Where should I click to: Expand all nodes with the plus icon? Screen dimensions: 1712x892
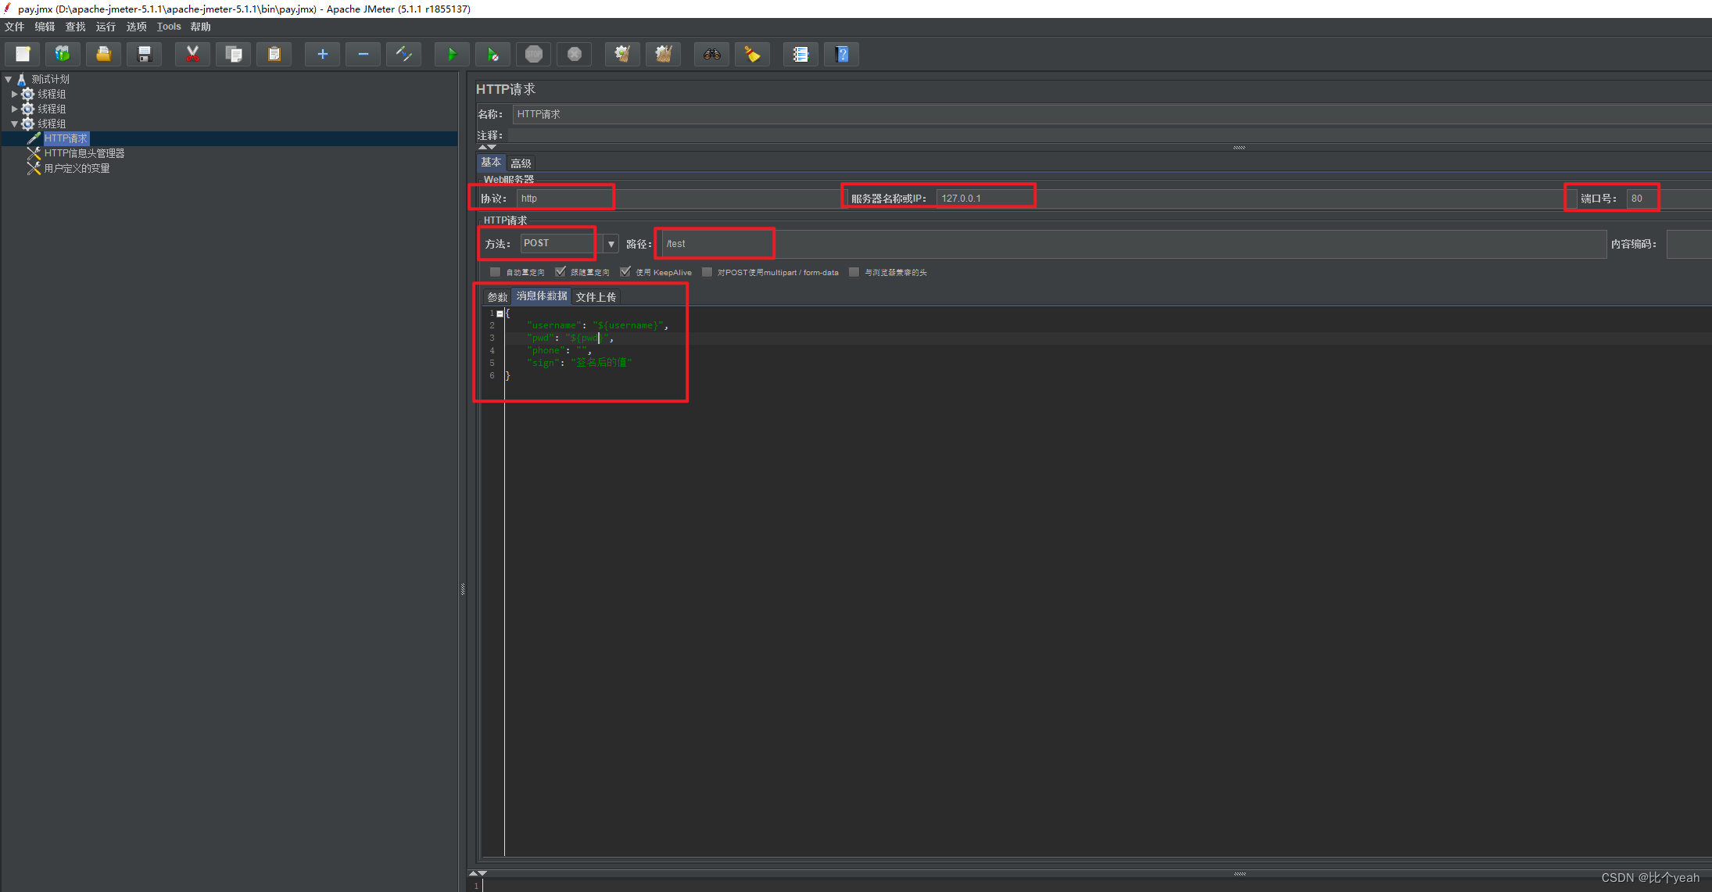323,54
